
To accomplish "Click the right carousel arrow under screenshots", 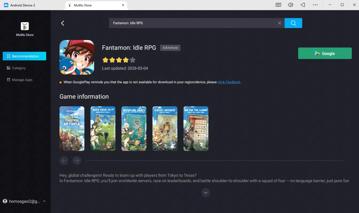I will tap(77, 160).
